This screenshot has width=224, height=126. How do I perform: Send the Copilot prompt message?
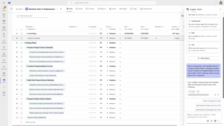point(219,121)
